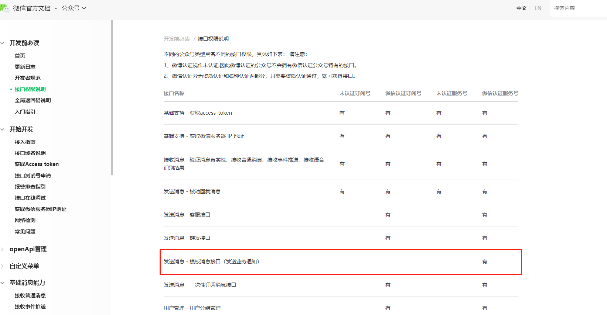Open 接收事件推送 page

coord(30,307)
